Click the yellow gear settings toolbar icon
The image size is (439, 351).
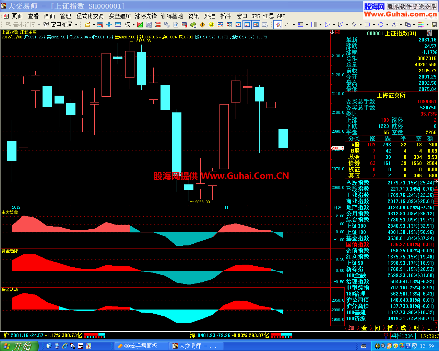pos(211,25)
